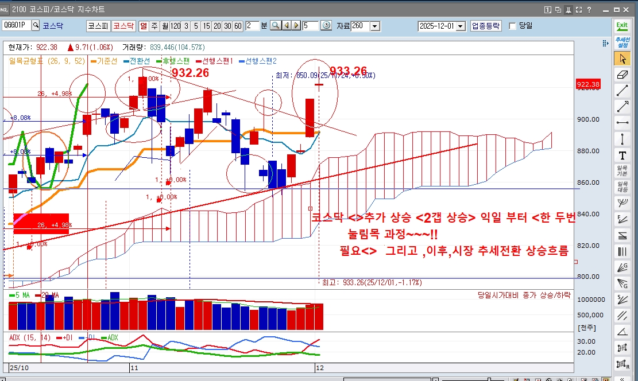The image size is (638, 381).
Task: Select the vertical line drawing tool
Action: [622, 139]
